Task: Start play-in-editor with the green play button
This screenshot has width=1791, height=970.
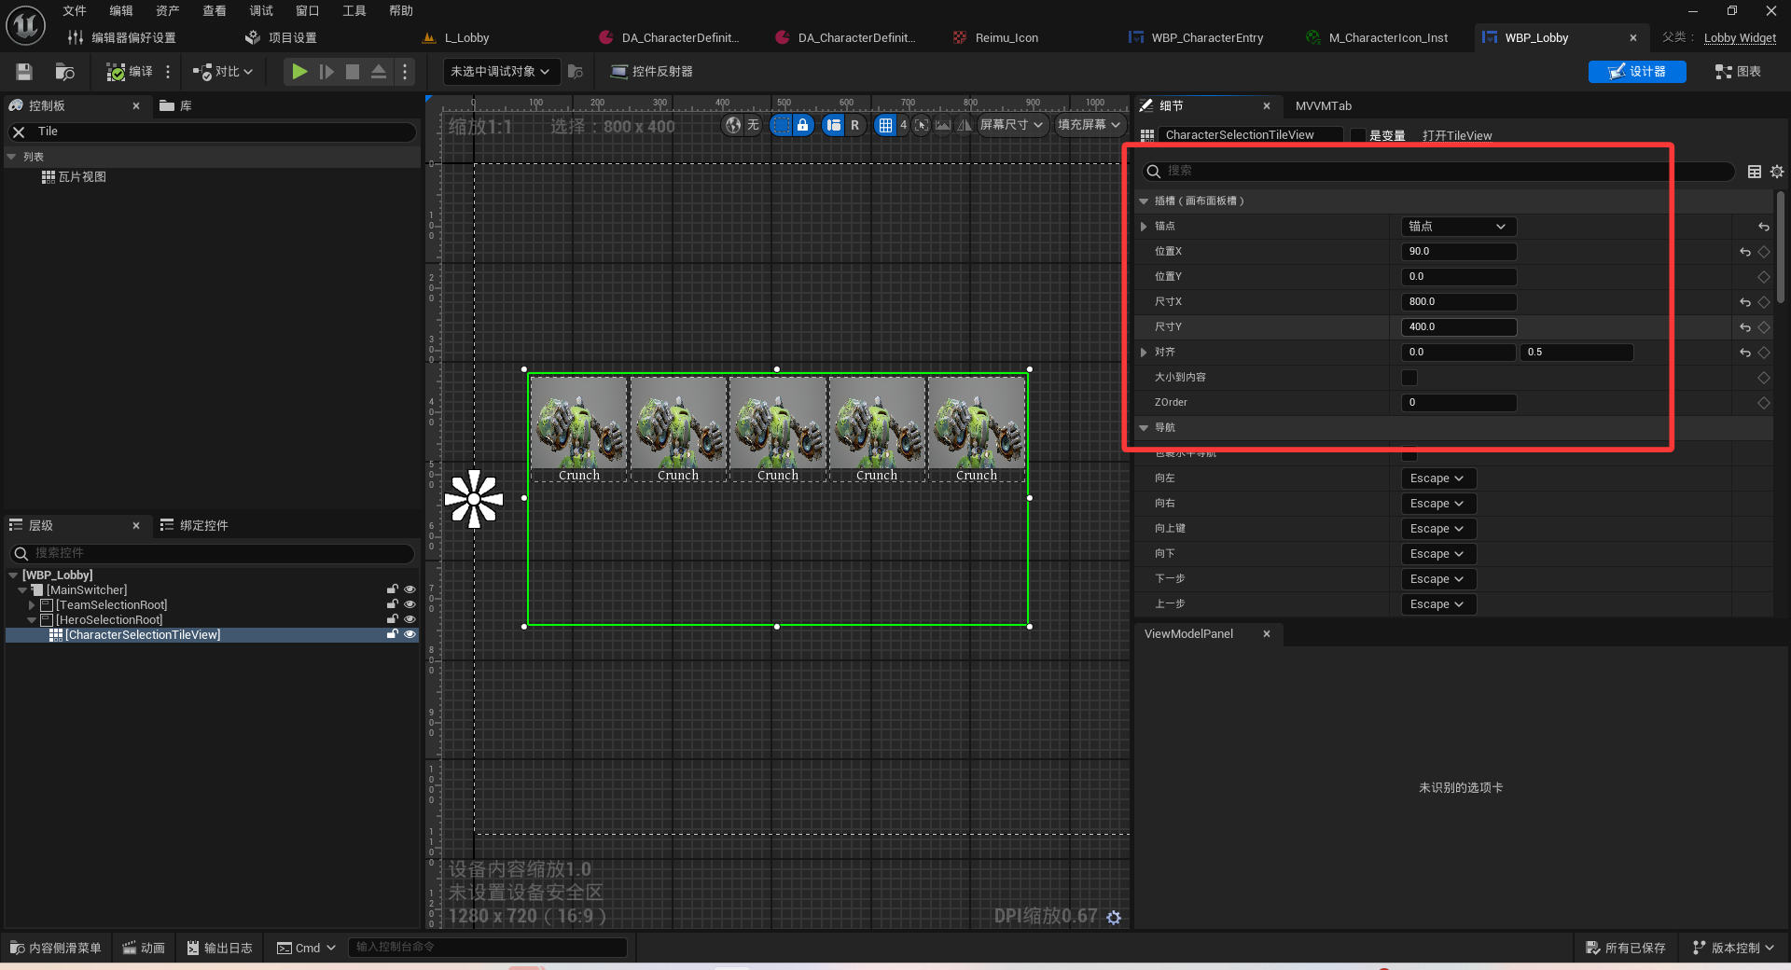Action: click(299, 72)
